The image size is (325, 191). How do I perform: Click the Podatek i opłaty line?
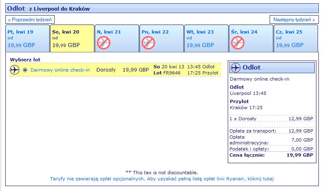click(x=271, y=149)
